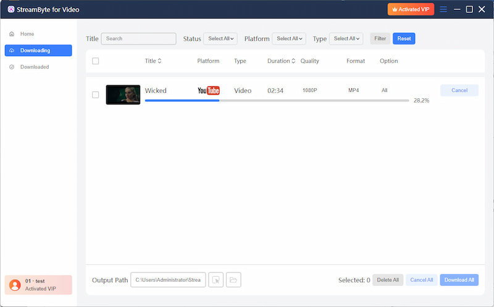The height and width of the screenshot is (307, 494).
Task: Tick the Wicked row checkbox
Action: tap(96, 95)
